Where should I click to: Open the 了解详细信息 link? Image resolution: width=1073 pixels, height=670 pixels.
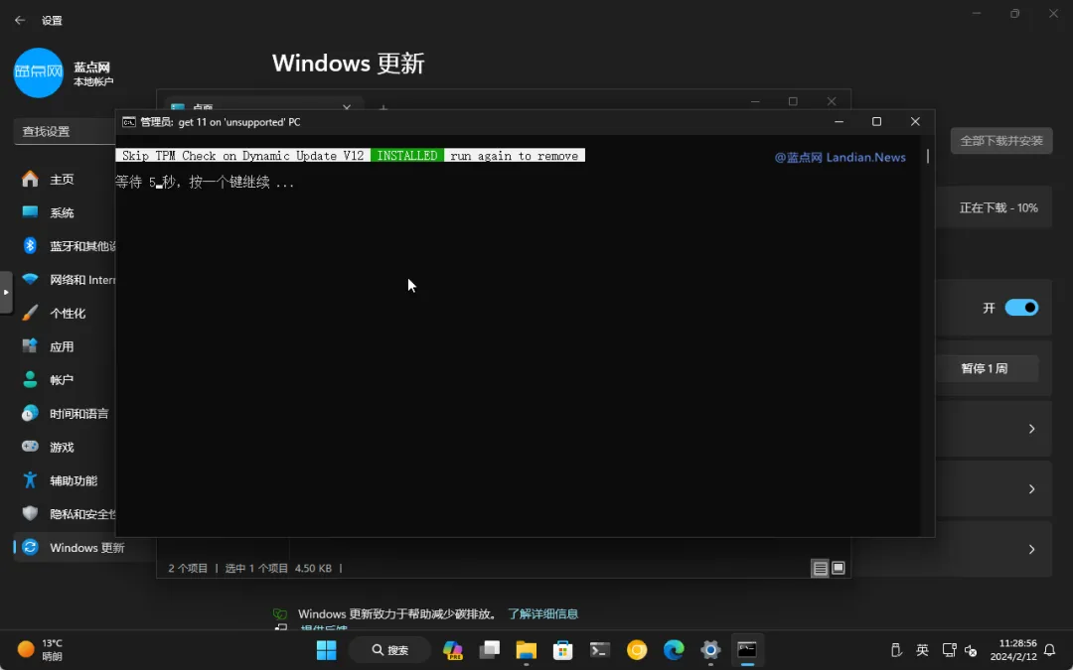543,613
